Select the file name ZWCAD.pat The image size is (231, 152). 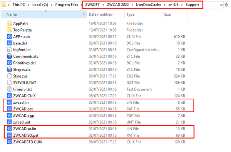[23, 109]
